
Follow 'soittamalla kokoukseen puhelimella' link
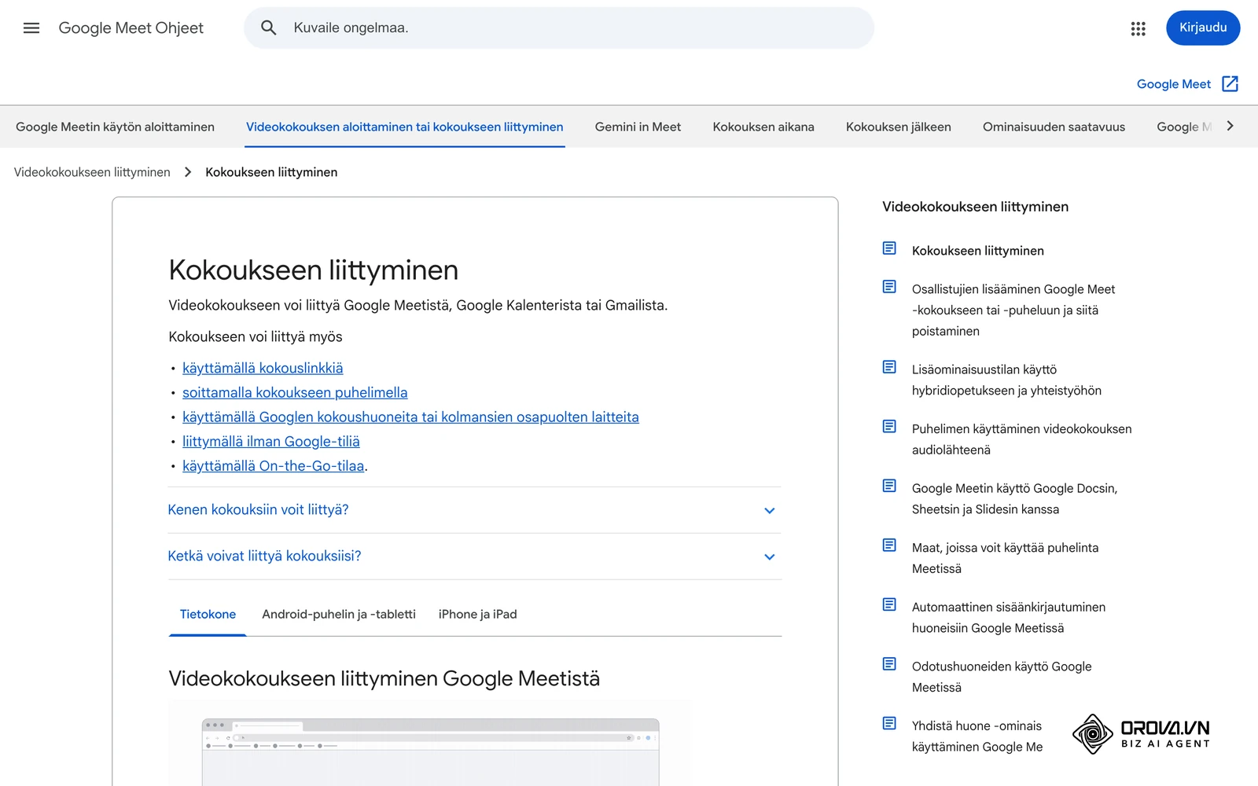[295, 392]
